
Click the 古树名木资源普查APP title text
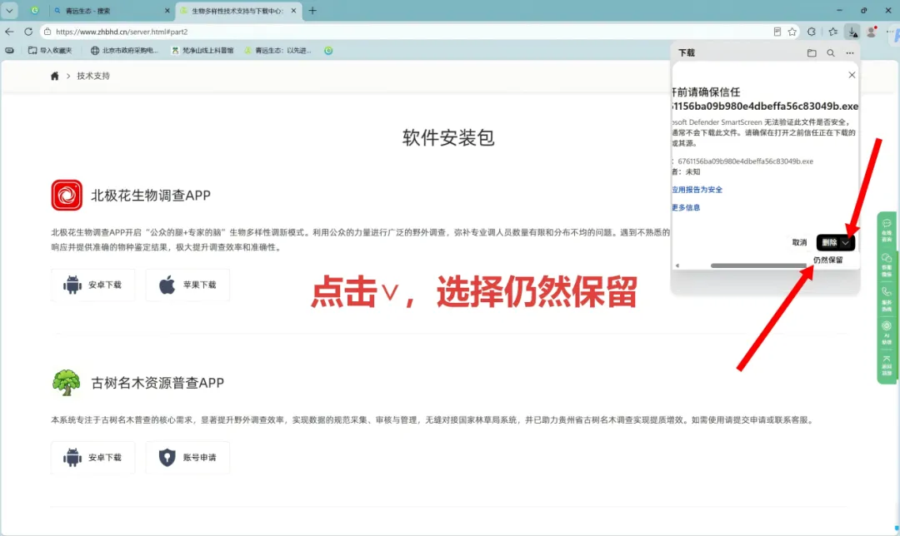(x=157, y=383)
